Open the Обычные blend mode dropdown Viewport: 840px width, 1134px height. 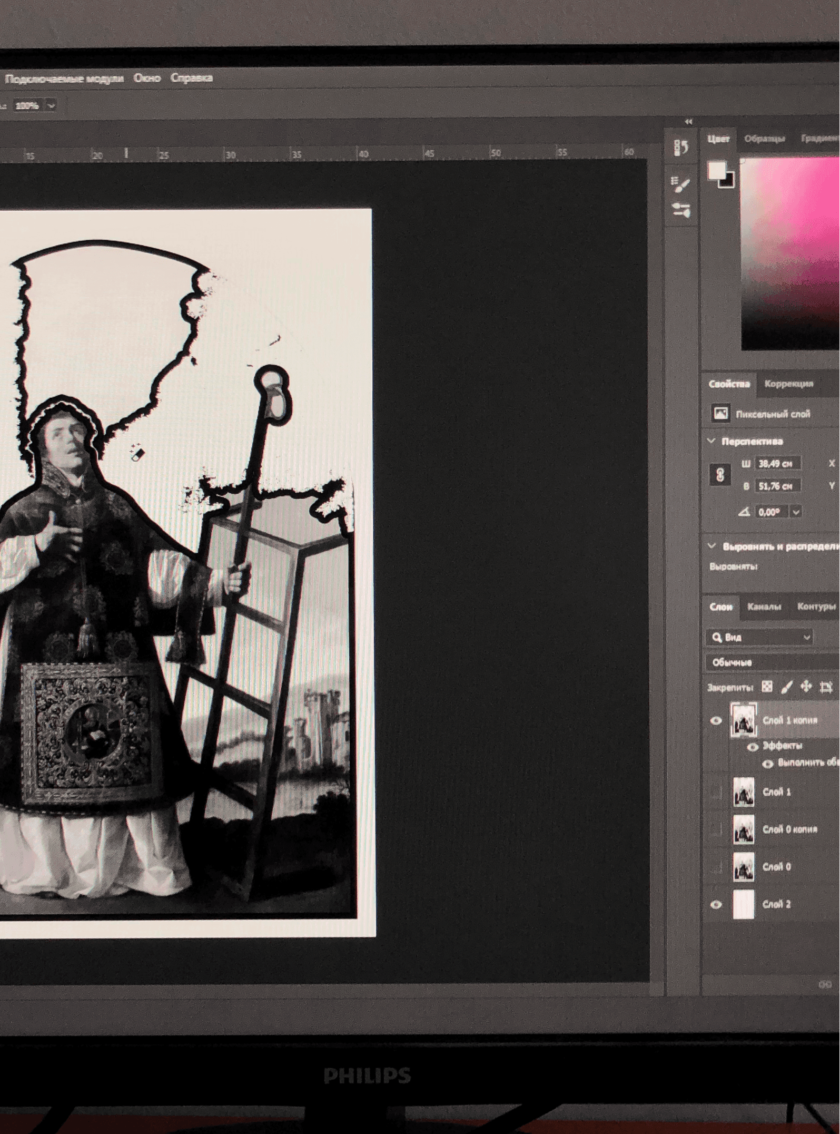click(773, 662)
